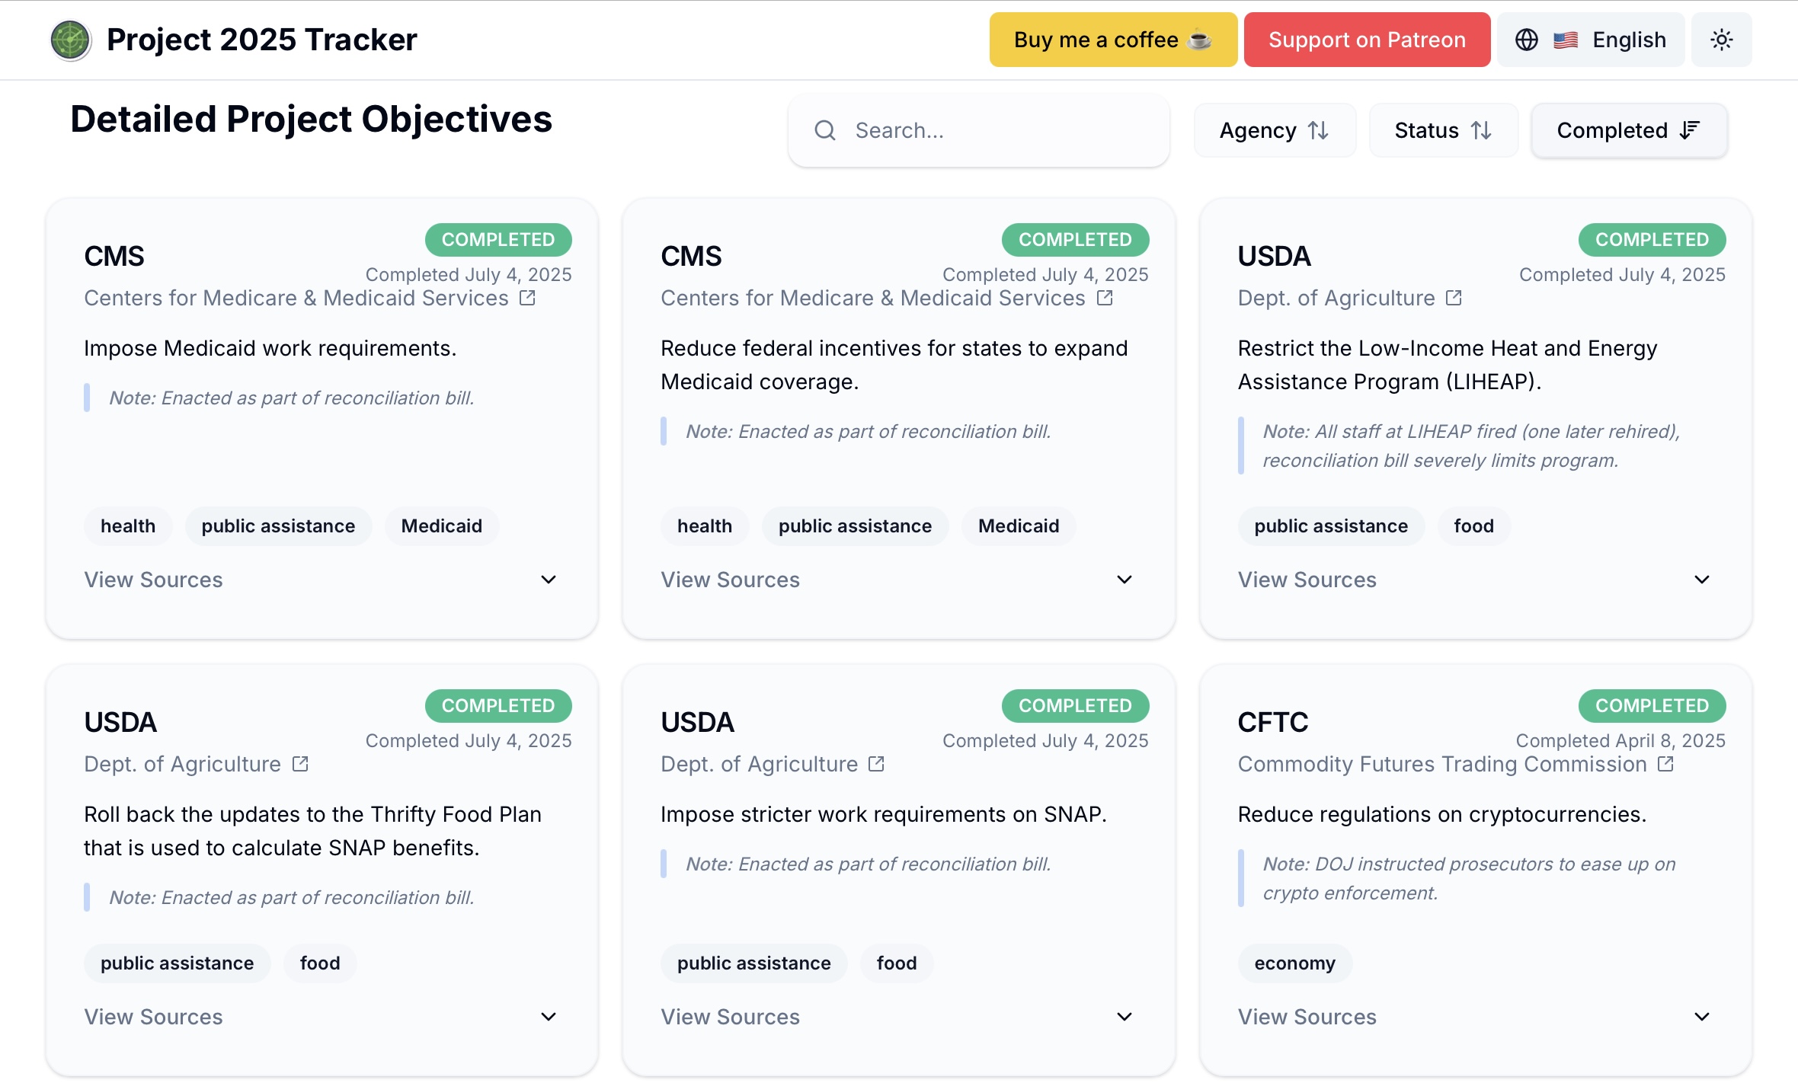
Task: Open Commodity Futures Trading Commission external link icon
Action: [1666, 764]
